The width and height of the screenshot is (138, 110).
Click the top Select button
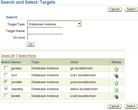pyautogui.click(x=131, y=9)
